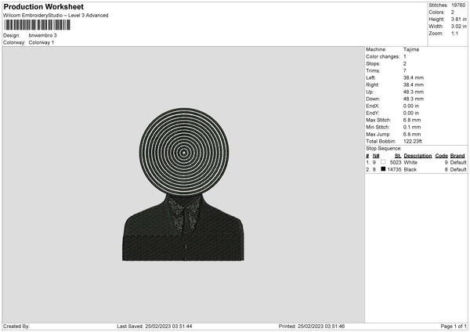Click the Max Stitch value 6.8 mm
Viewport: 470px width, 332px height.
(412, 120)
